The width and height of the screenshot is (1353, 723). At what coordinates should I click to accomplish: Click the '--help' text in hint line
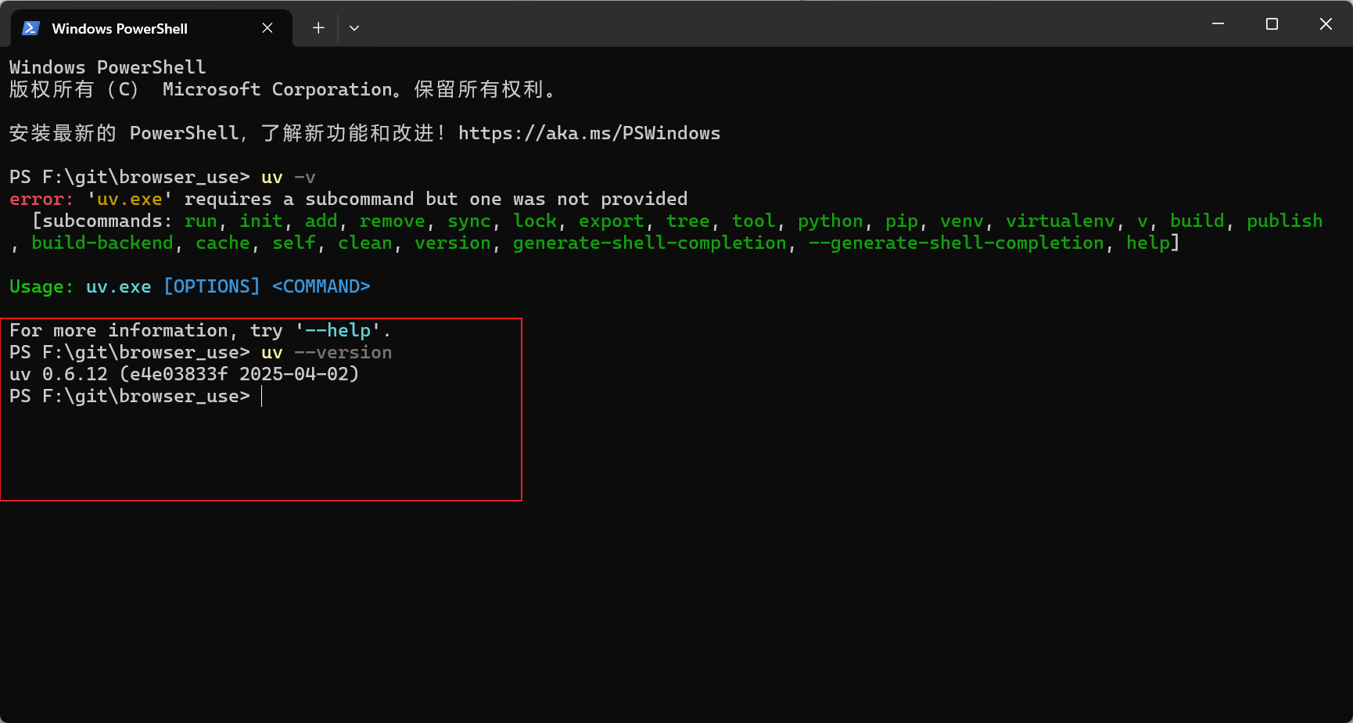pos(338,330)
